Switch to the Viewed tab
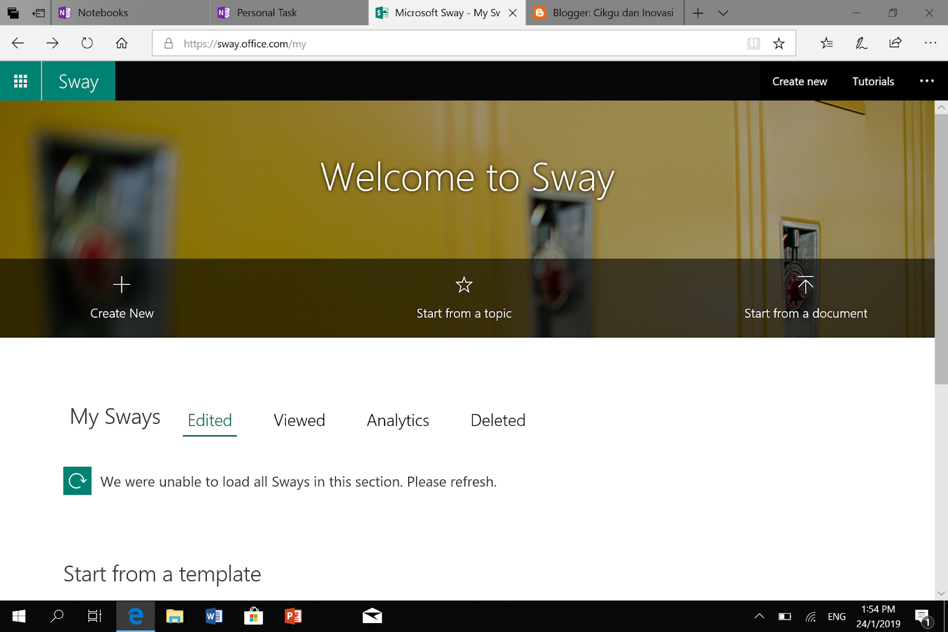 [299, 421]
